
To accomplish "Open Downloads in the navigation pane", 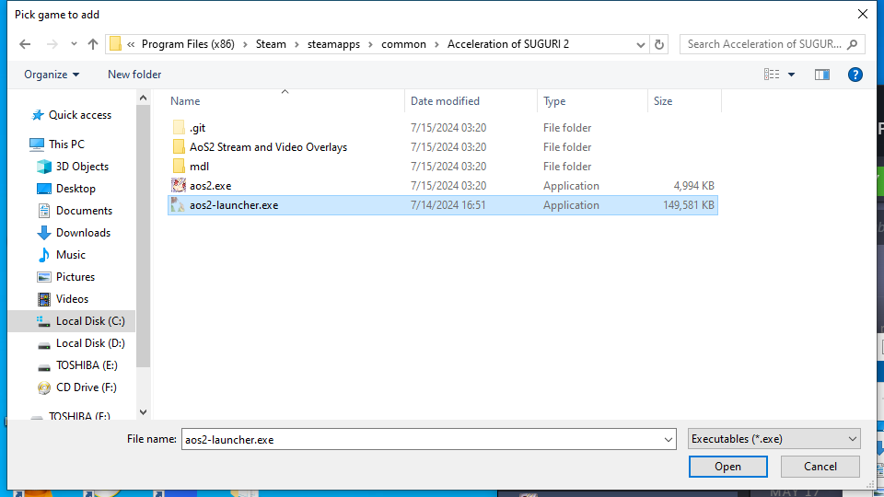I will (74, 232).
